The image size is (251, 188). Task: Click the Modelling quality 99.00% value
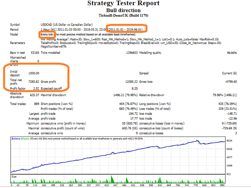click(x=232, y=53)
